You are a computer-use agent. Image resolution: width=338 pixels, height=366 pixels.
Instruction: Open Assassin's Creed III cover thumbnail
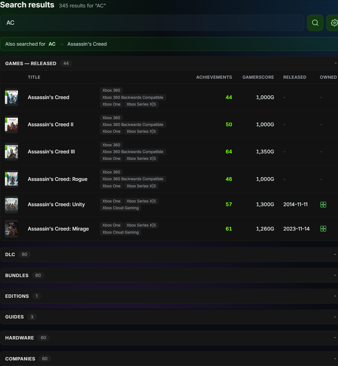tap(11, 152)
